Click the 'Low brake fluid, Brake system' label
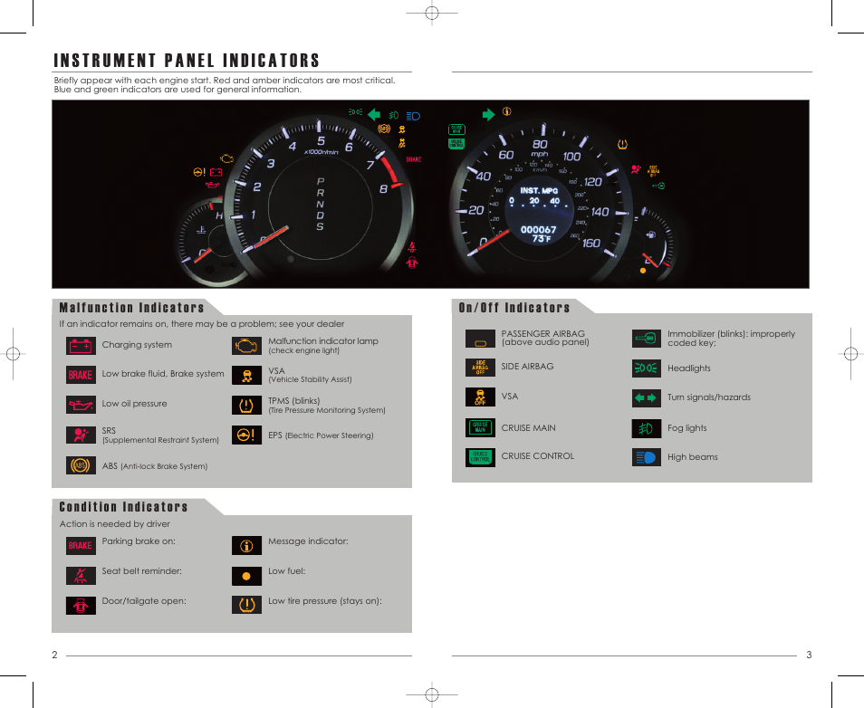 click(163, 374)
